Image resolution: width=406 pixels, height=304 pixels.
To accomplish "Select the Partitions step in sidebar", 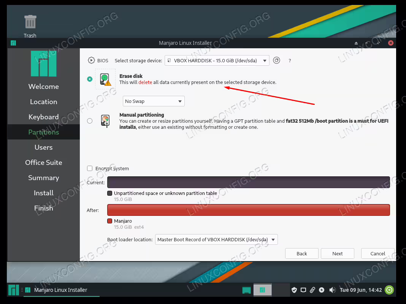I will pos(43,132).
